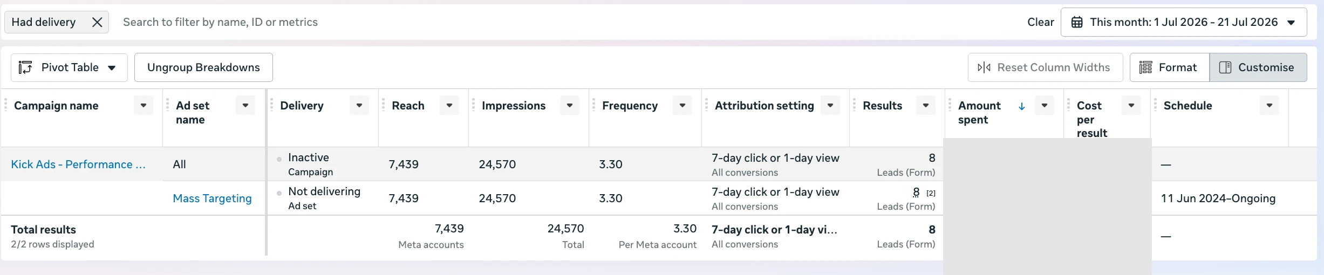Image resolution: width=1324 pixels, height=275 pixels.
Task: Open Delivery column dropdown arrow
Action: click(359, 105)
